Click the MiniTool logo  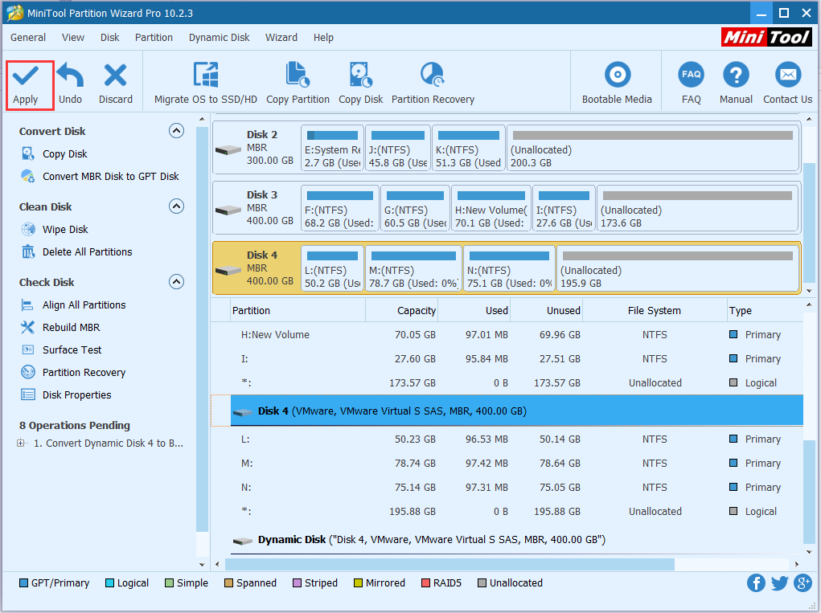pos(766,37)
